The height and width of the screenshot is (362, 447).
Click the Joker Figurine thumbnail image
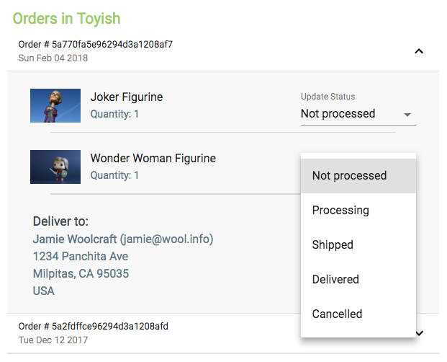pos(55,105)
